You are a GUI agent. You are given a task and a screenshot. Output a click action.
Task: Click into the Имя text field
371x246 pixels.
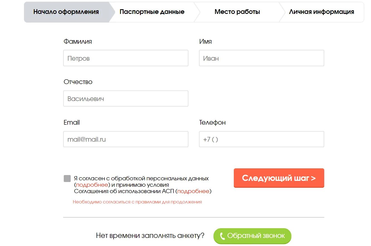point(261,58)
